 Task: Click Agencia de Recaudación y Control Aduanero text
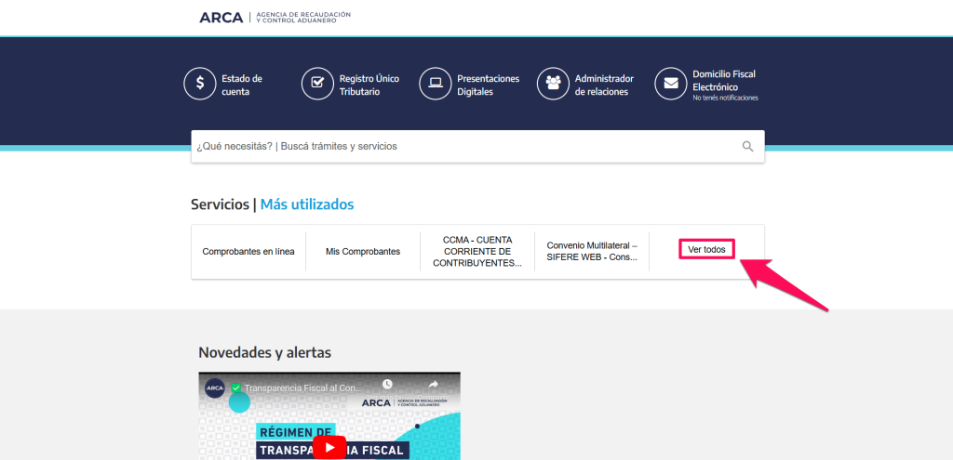[303, 17]
